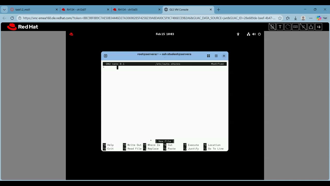330x186 pixels.
Task: Close the RH134 - ch15s05 tab
Action: pyautogui.click(x=159, y=10)
